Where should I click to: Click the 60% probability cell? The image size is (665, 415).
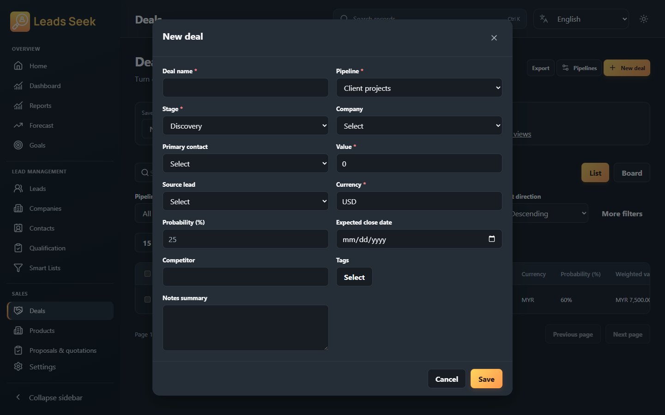(566, 300)
